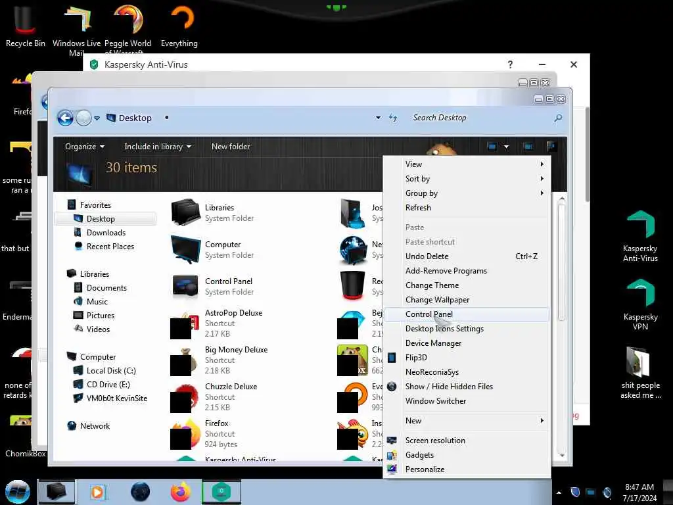The width and height of the screenshot is (673, 505).
Task: Select Downloads in Favorites
Action: (106, 232)
